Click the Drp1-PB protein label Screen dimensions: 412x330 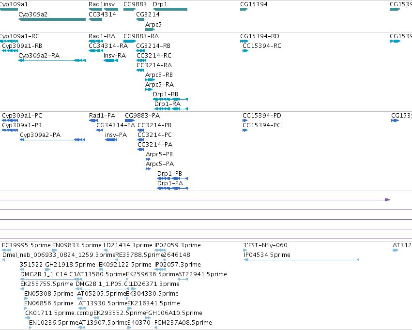(169, 174)
